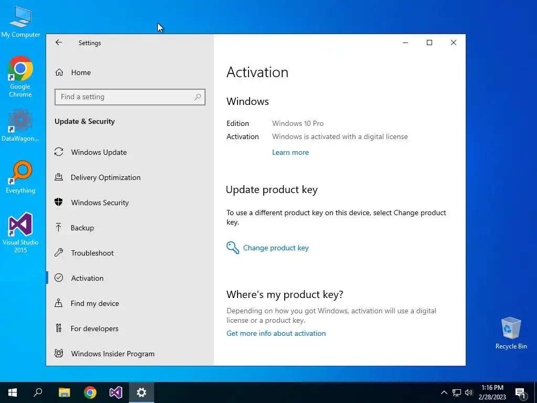Screen dimensions: 537x403
Task: Select the Visual Studio 2015 desktop shortcut
Action: click(x=20, y=232)
